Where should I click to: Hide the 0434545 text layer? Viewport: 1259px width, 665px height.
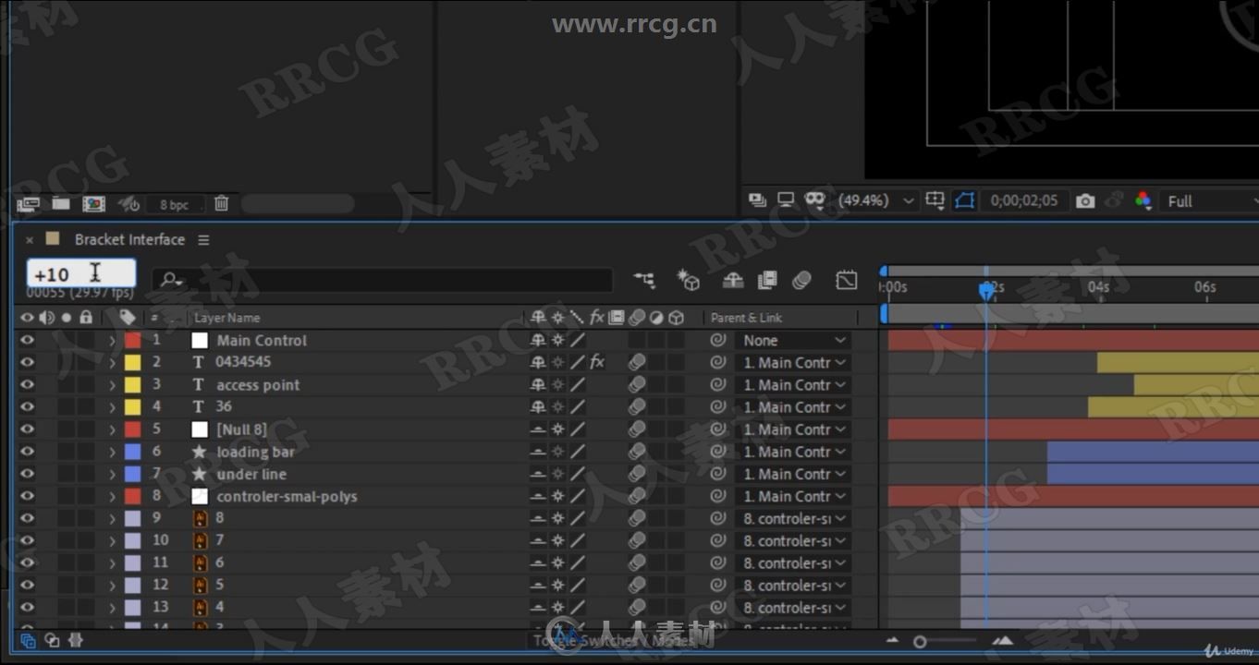click(27, 362)
